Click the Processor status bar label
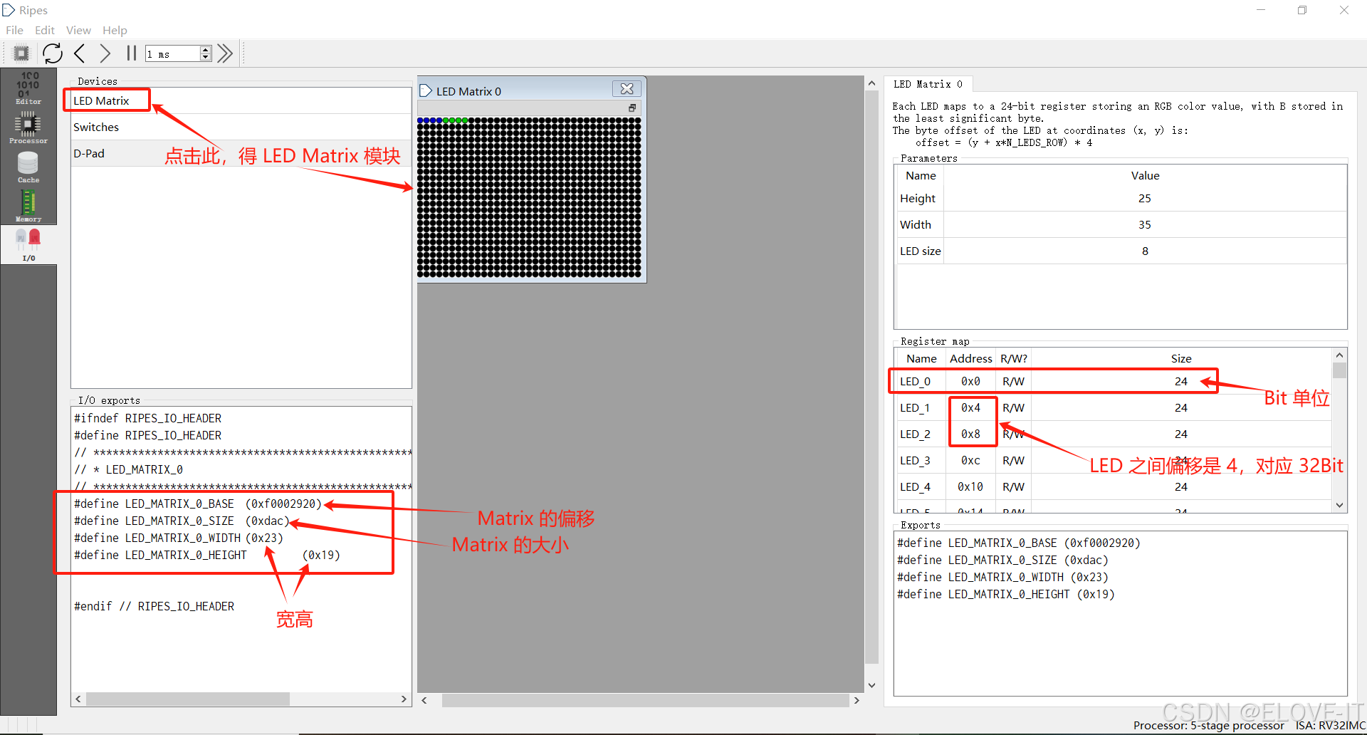The width and height of the screenshot is (1367, 735). click(x=1209, y=726)
